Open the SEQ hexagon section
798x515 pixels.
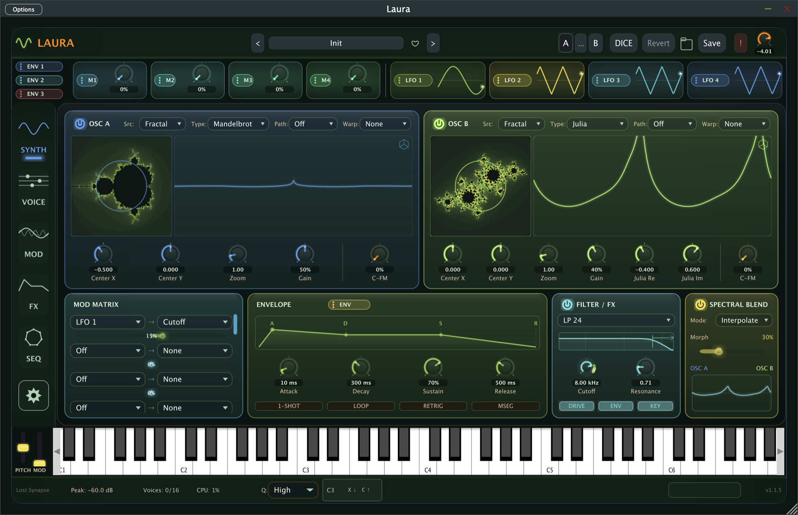coord(34,346)
